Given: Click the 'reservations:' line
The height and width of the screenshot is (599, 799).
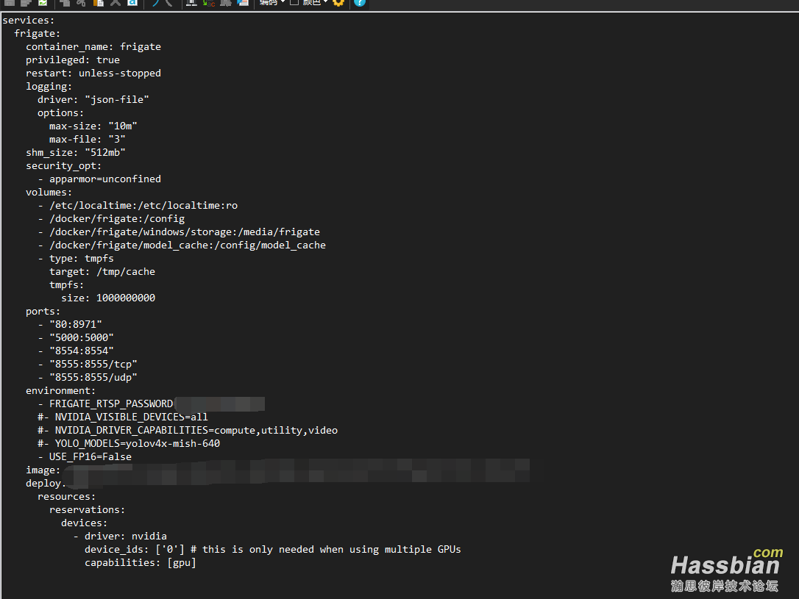Looking at the screenshot, I should pos(87,510).
